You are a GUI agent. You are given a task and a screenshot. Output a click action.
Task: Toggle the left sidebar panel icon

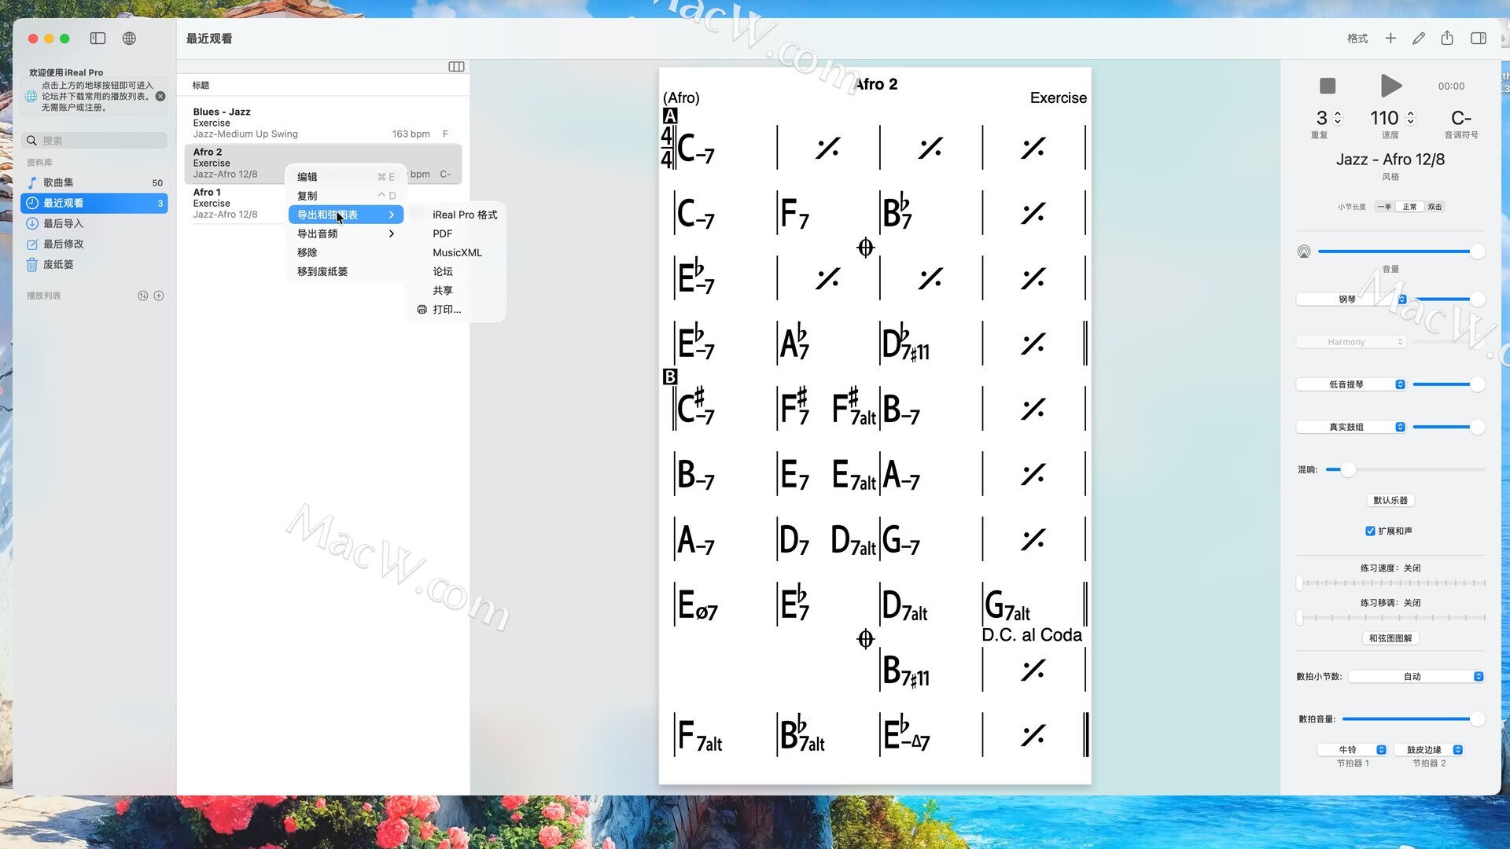[98, 39]
